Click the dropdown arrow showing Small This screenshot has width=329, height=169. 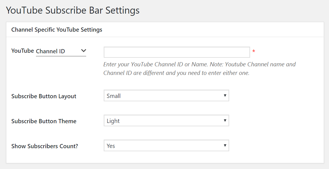(225, 95)
